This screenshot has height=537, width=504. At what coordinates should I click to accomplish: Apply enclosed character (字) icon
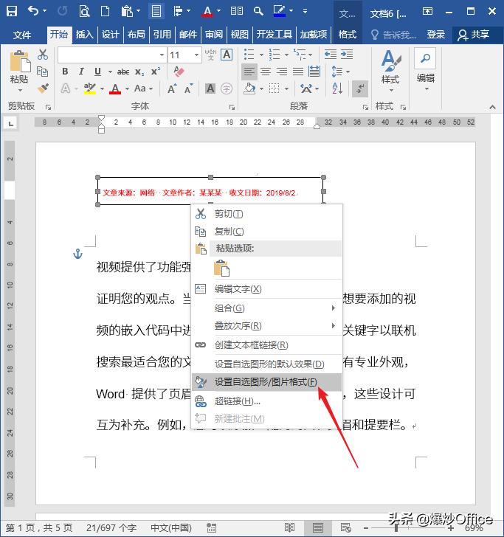click(x=227, y=89)
